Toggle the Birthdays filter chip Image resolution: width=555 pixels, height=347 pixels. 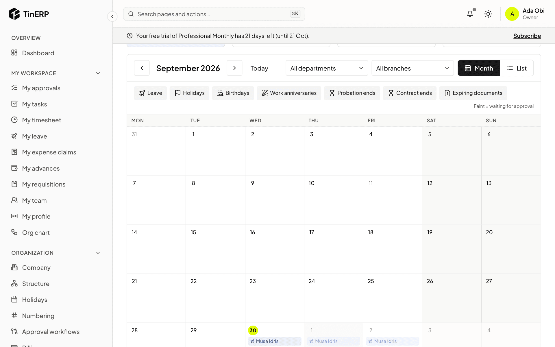point(233,93)
